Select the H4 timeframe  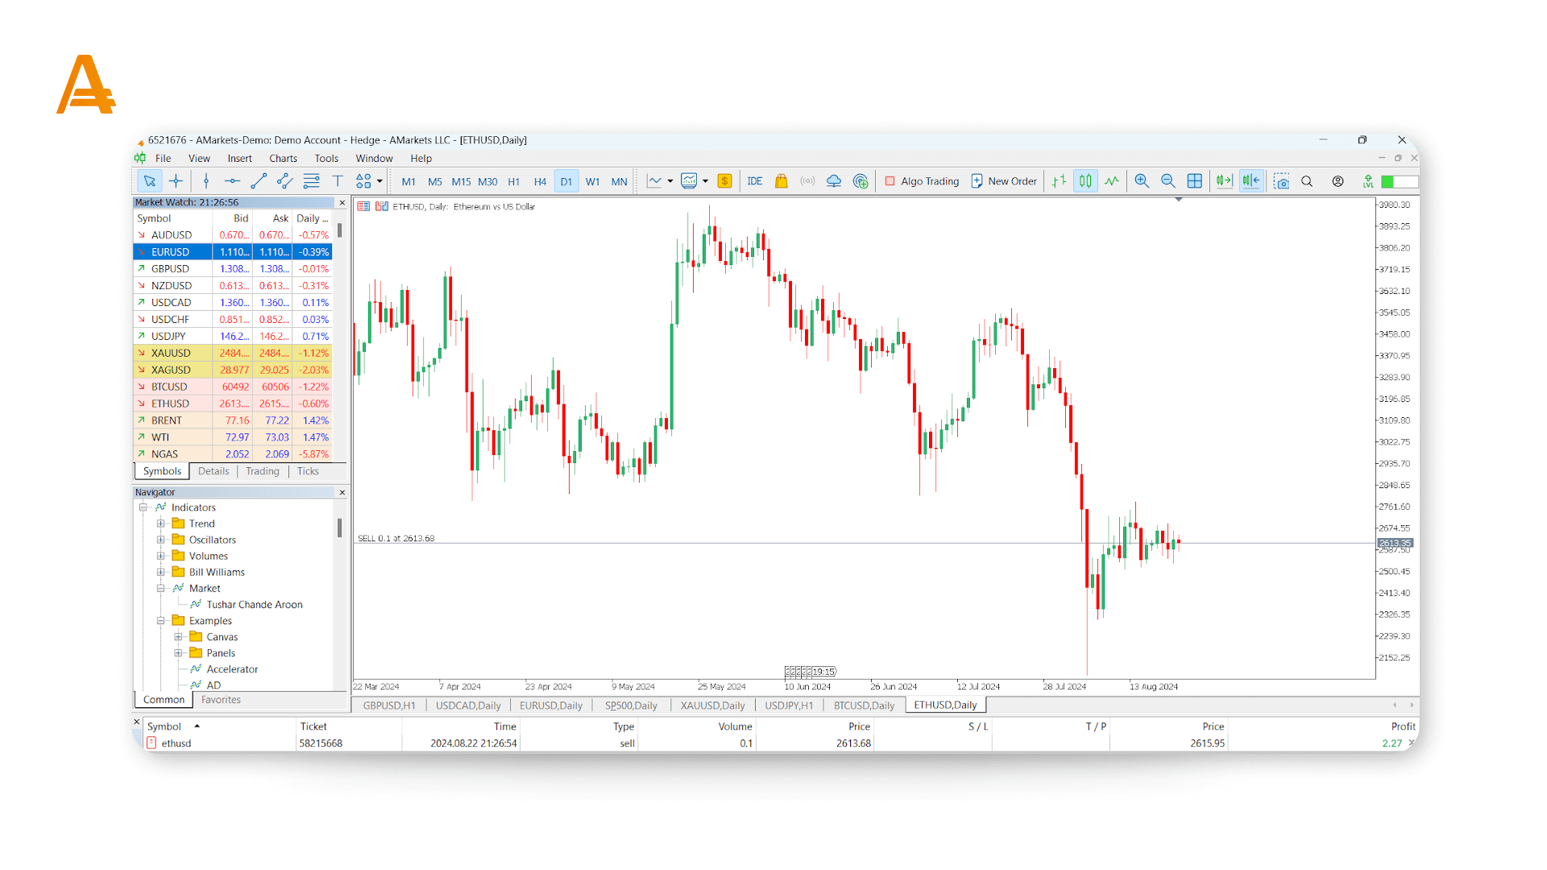pyautogui.click(x=540, y=182)
